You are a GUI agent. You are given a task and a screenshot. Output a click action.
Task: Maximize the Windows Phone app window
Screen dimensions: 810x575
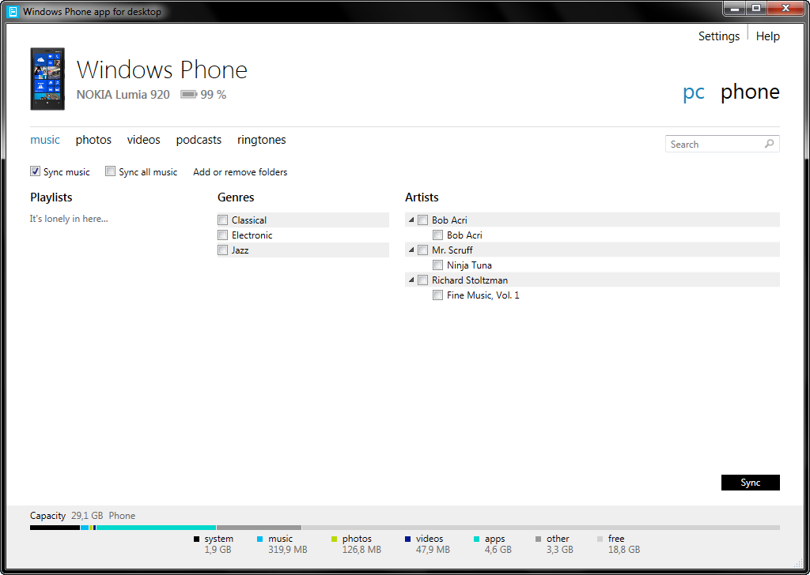point(756,8)
